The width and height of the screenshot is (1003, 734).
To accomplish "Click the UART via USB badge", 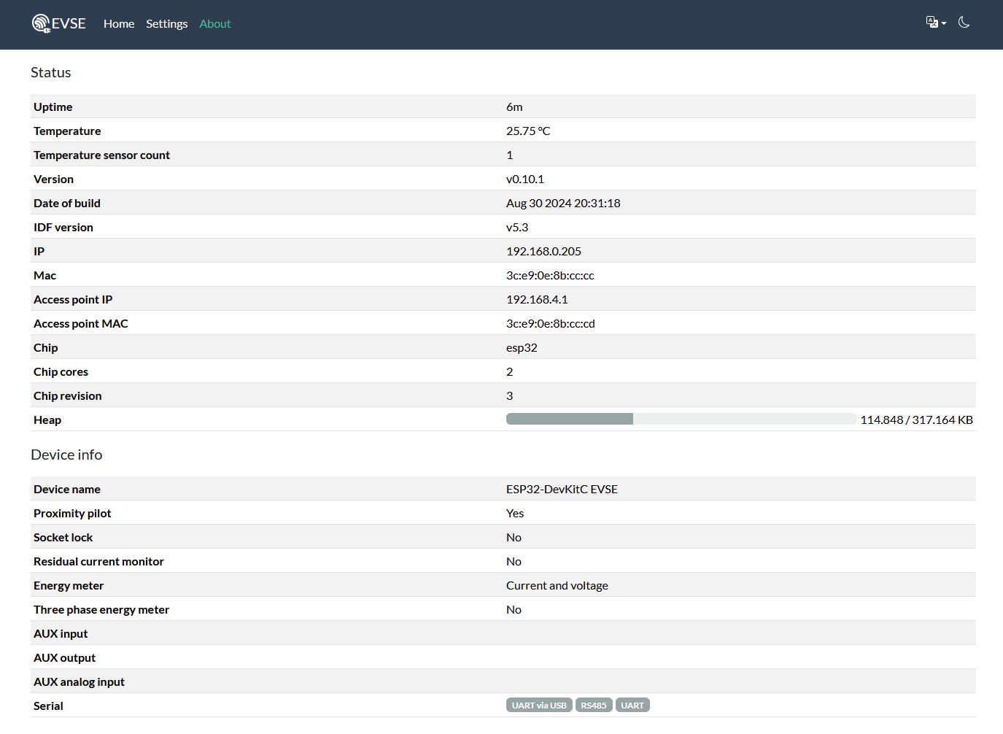I will click(539, 706).
